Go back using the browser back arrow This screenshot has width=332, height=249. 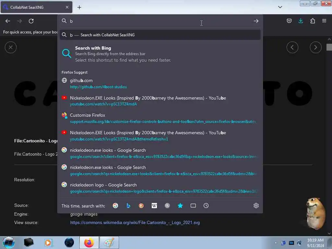coord(8,21)
